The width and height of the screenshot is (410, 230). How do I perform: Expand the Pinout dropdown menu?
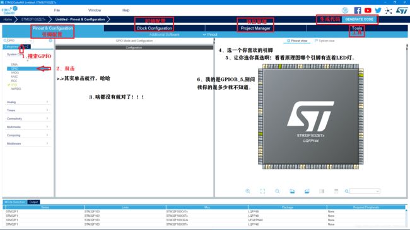click(x=210, y=35)
